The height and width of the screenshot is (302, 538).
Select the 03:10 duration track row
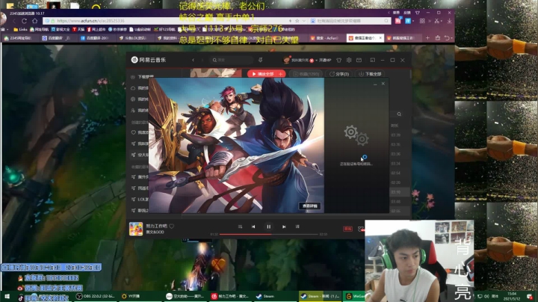tap(400, 192)
